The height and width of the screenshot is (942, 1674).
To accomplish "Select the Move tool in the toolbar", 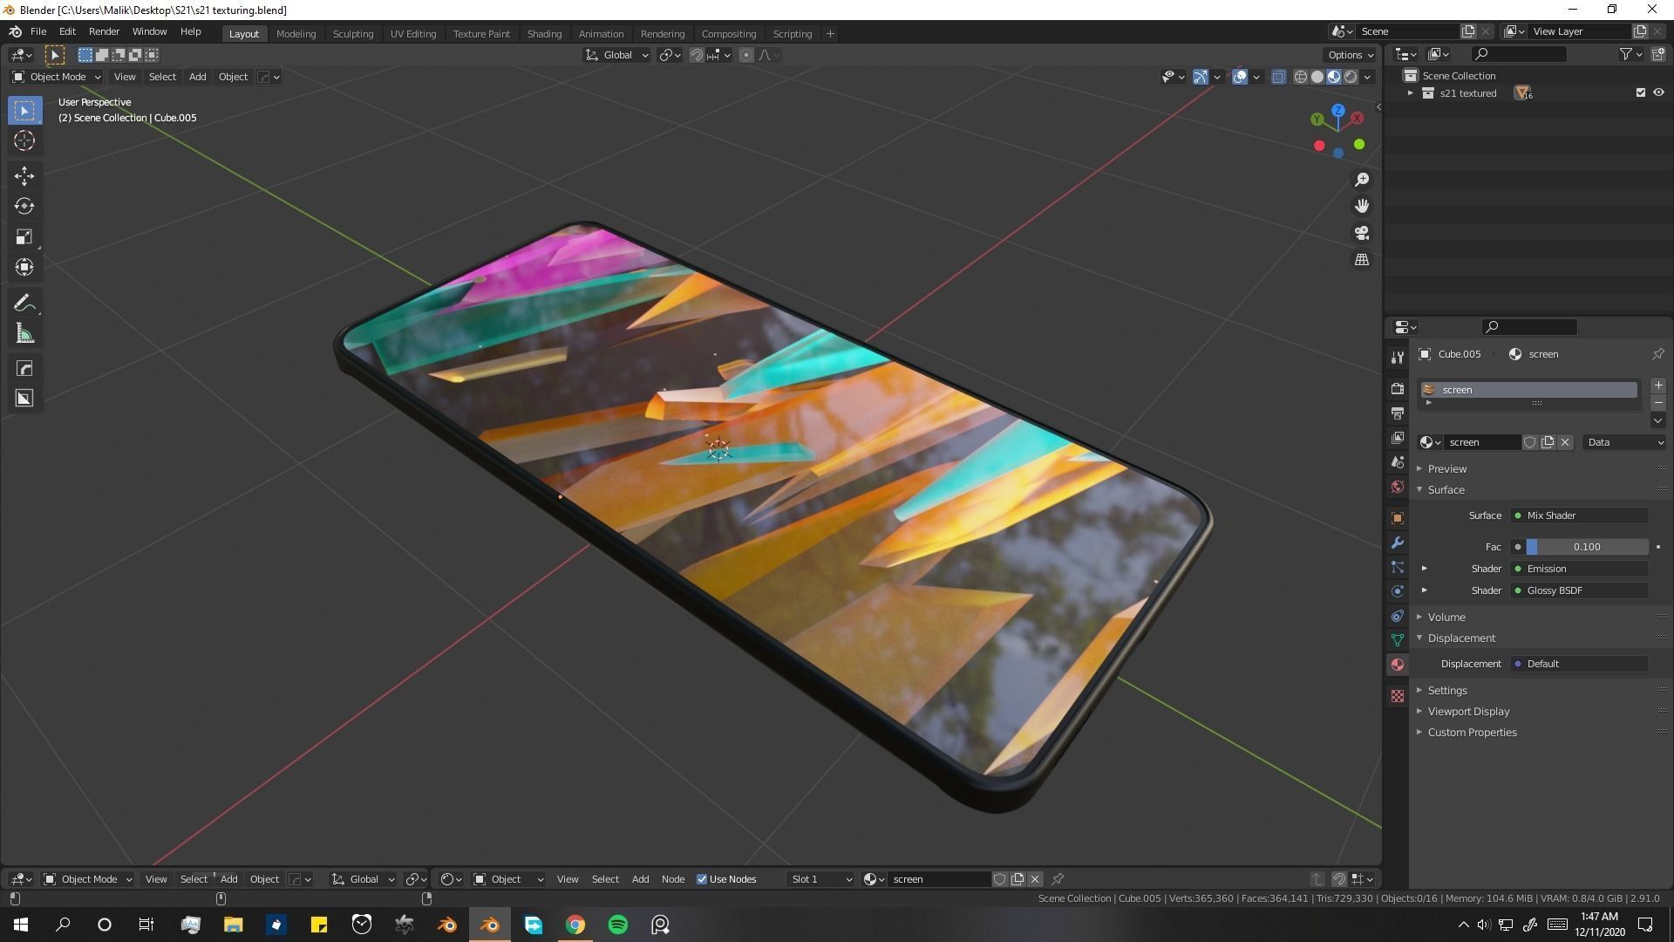I will point(24,175).
